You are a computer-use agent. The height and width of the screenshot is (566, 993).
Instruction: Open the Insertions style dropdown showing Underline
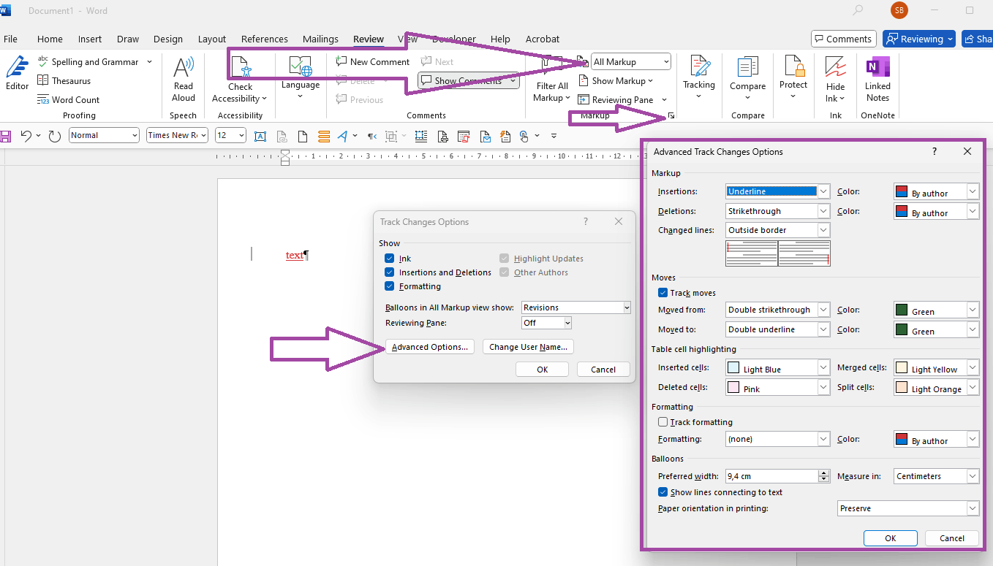(x=777, y=191)
